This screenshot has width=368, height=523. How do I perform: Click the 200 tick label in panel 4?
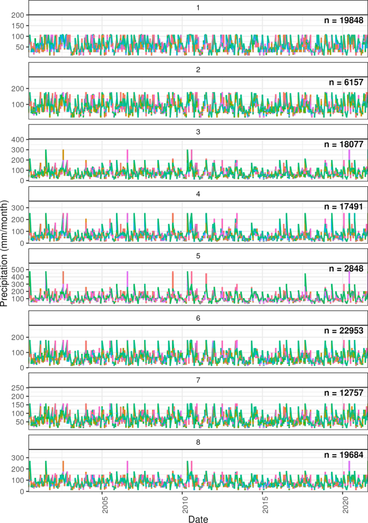click(18, 220)
